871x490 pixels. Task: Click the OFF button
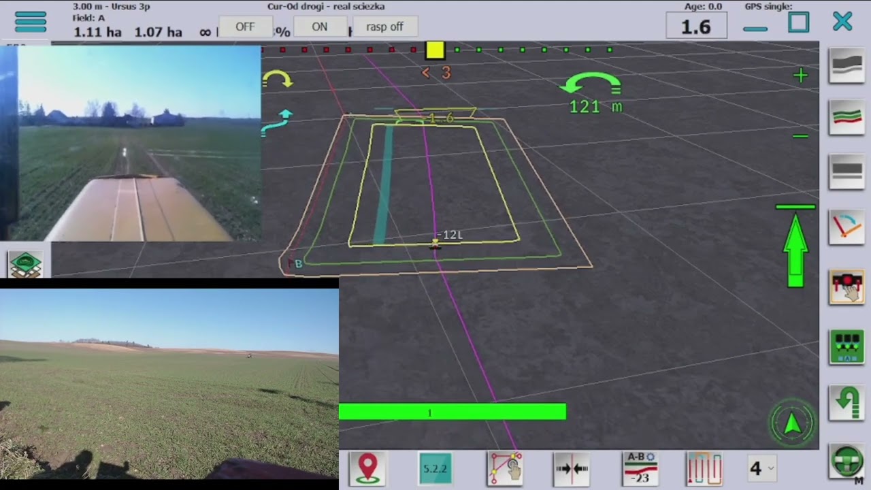[x=245, y=27]
